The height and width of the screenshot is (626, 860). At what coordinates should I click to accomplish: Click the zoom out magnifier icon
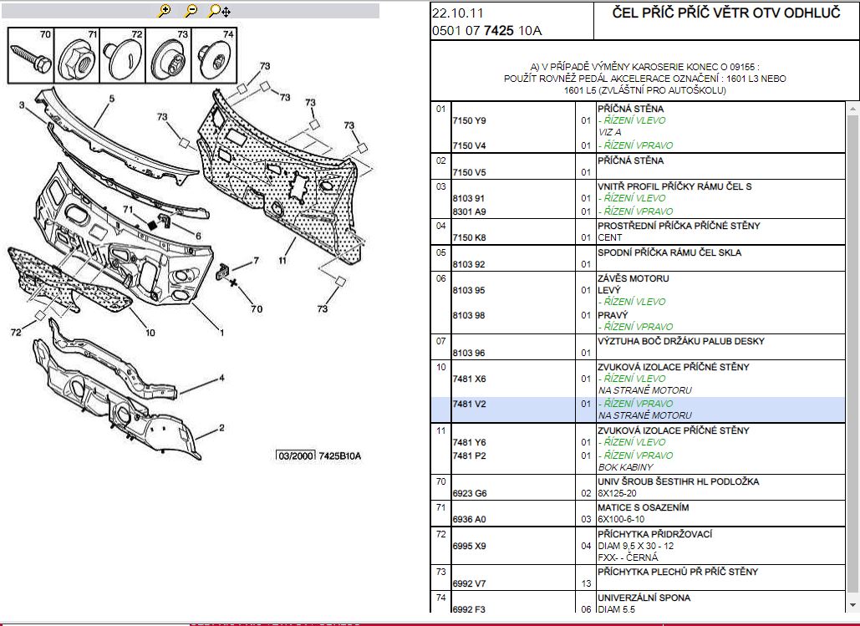coord(191,11)
